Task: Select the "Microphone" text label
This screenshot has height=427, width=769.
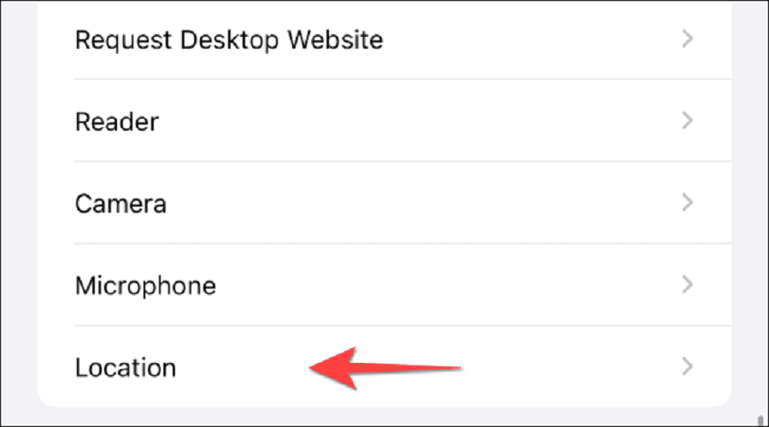Action: (x=145, y=285)
